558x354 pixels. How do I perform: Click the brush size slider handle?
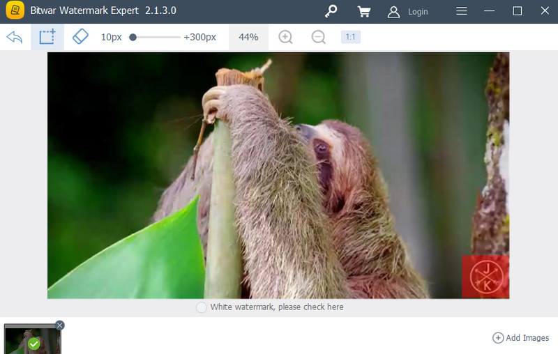click(x=133, y=37)
